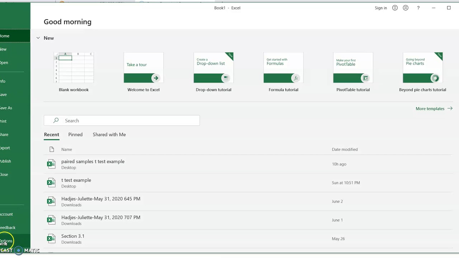This screenshot has height=258, width=459.
Task: Open the t test example file name
Action: point(76,180)
